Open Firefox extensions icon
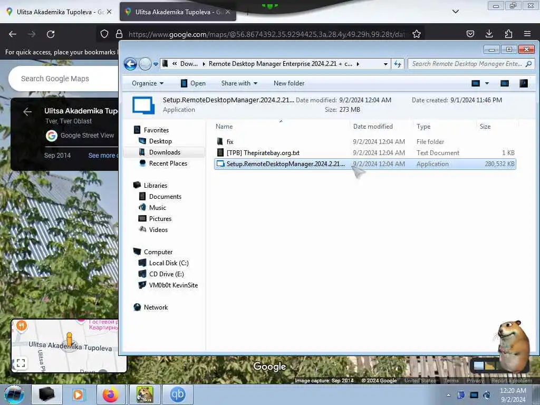Image resolution: width=540 pixels, height=405 pixels. (x=508, y=34)
